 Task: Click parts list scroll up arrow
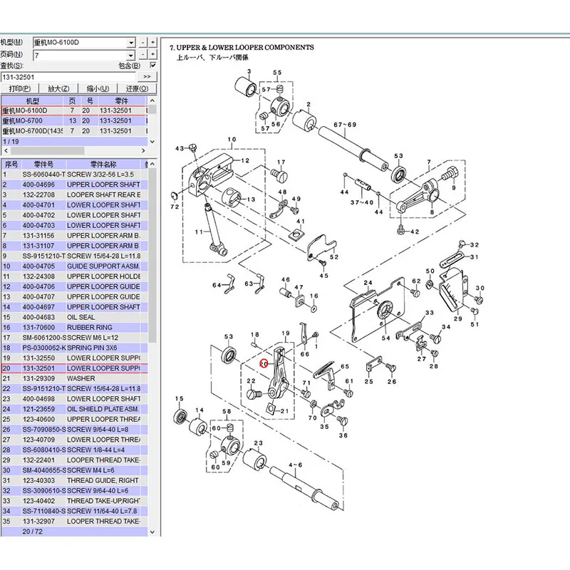pos(152,165)
